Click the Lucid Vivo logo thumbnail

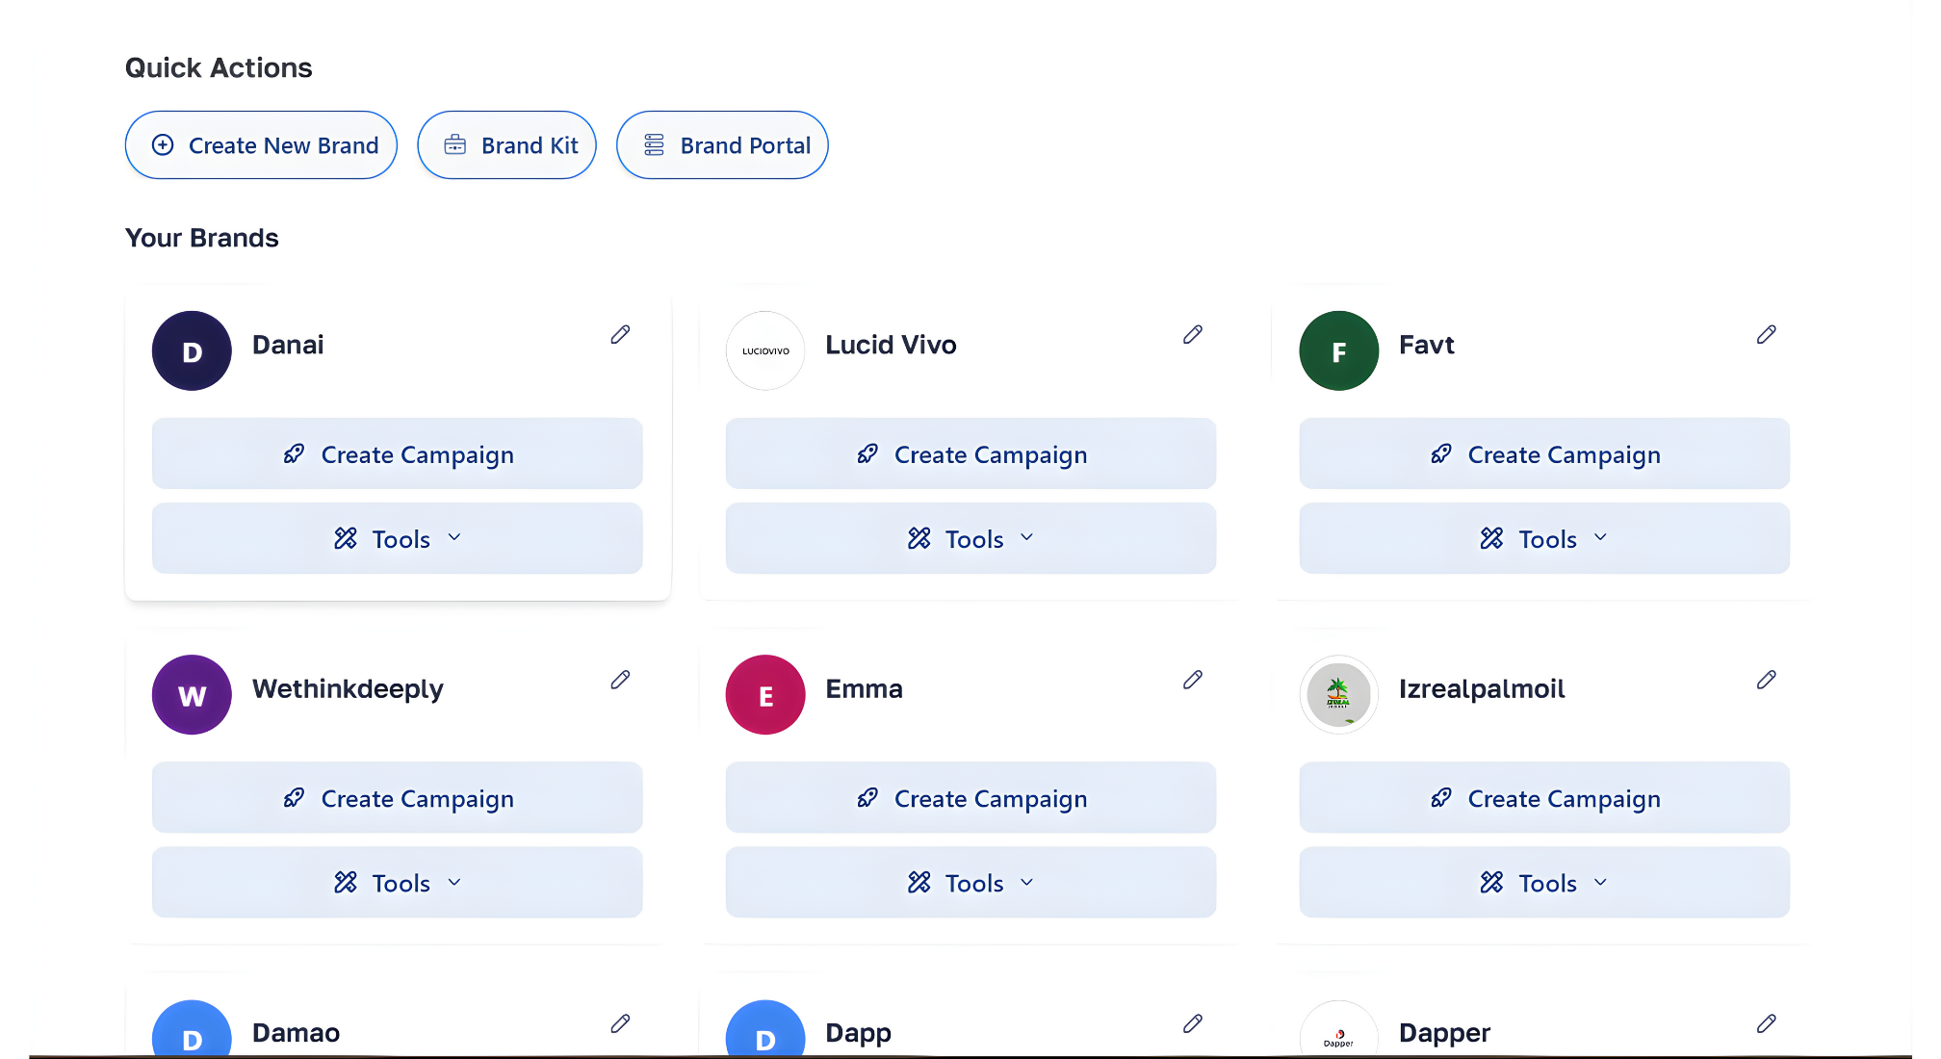(765, 350)
